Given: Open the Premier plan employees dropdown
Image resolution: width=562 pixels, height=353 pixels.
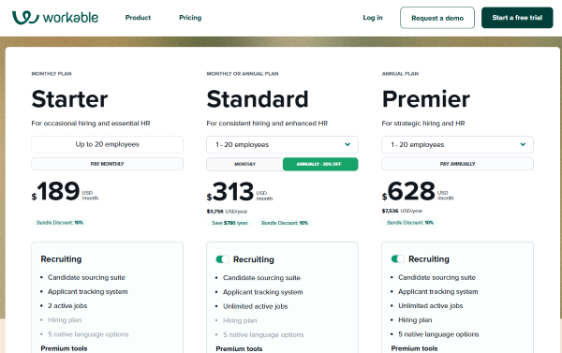Looking at the screenshot, I should pyautogui.click(x=457, y=145).
